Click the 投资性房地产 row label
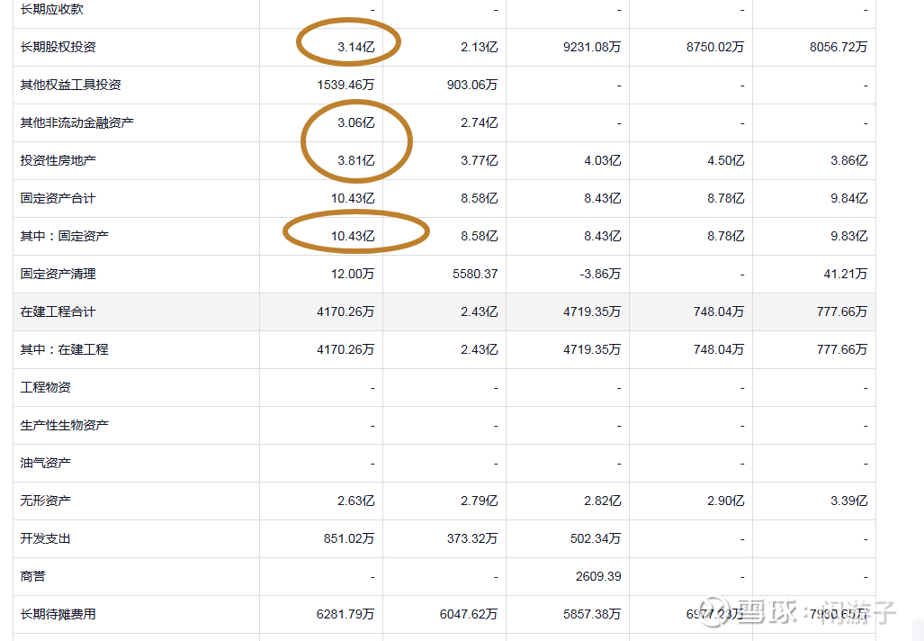 58,161
